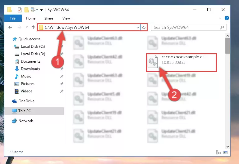Screen dimensions: 239x164
Task: Switch to Large icons view in status bar
Action: tap(226, 152)
